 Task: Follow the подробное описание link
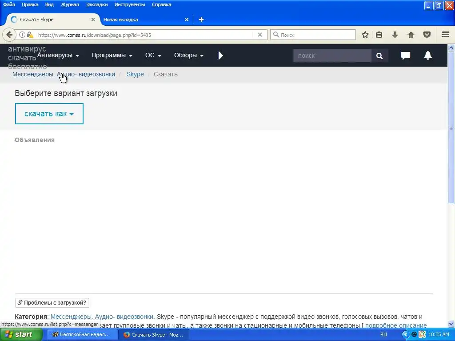coord(396,325)
